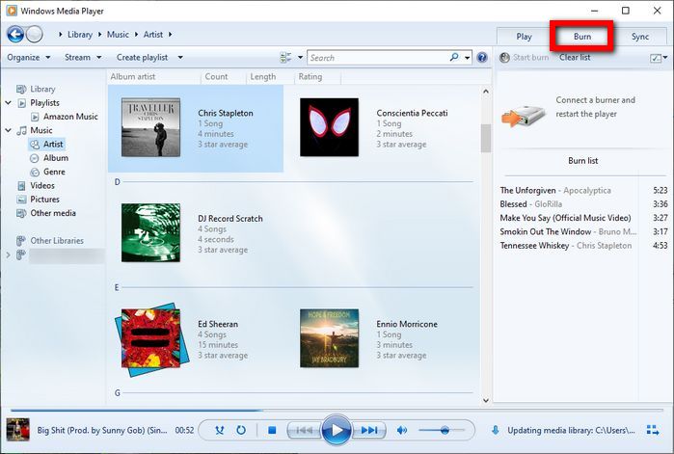674x454 pixels.
Task: Open Burn options dropdown arrow
Action: (x=665, y=57)
